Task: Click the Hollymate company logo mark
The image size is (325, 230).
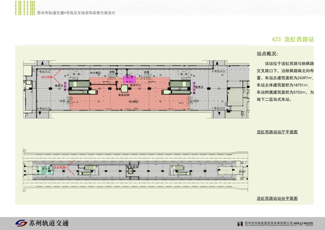Action: tap(240, 224)
